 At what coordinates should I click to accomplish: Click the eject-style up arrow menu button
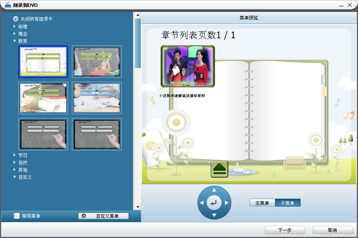click(x=219, y=169)
